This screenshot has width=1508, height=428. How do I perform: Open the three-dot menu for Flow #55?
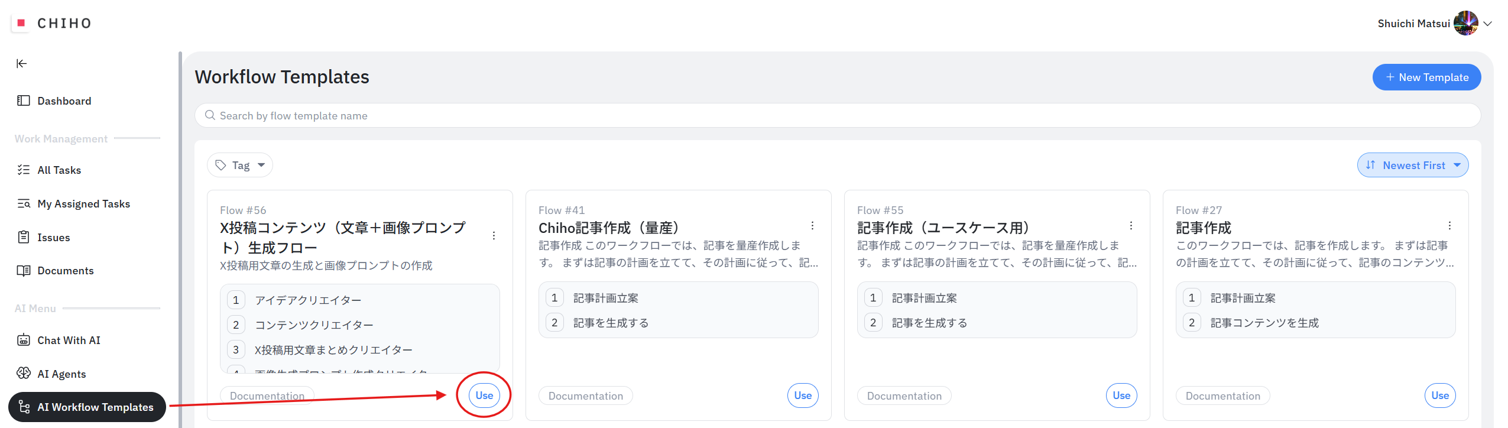[1131, 226]
